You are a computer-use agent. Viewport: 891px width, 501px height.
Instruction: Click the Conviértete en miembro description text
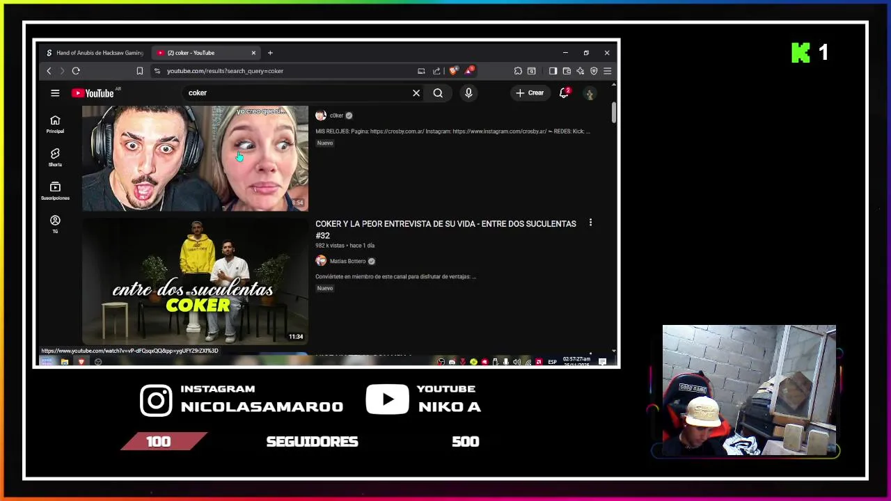click(395, 277)
